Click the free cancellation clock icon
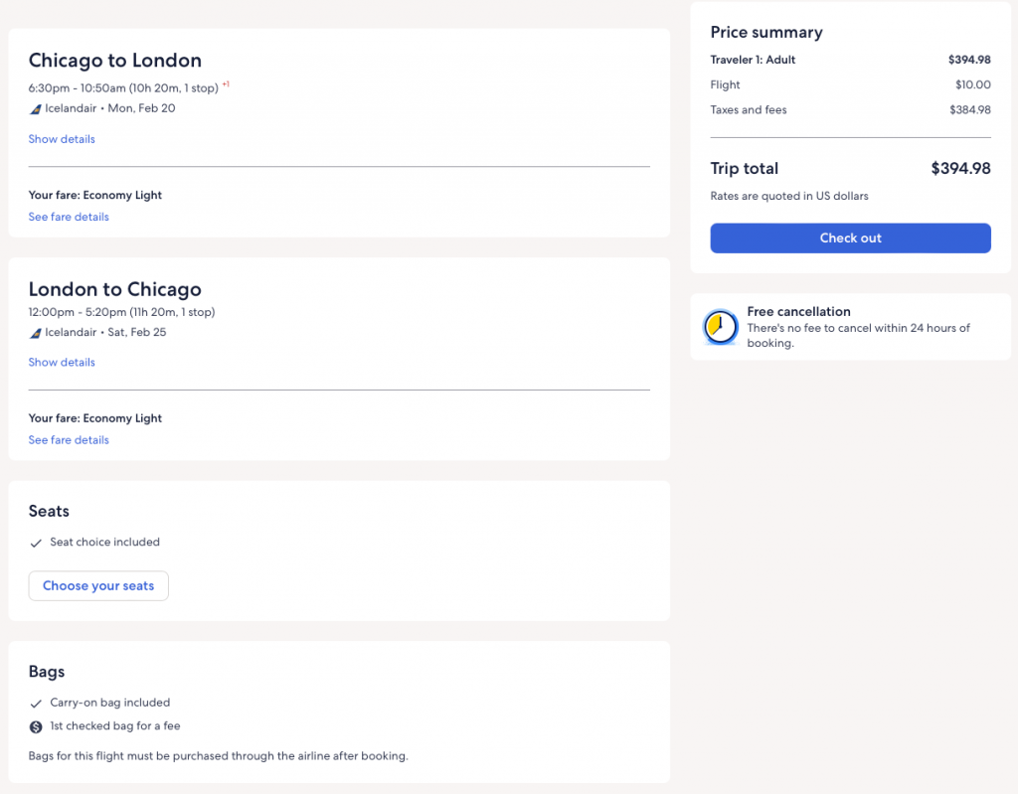This screenshot has height=794, width=1018. [x=721, y=327]
